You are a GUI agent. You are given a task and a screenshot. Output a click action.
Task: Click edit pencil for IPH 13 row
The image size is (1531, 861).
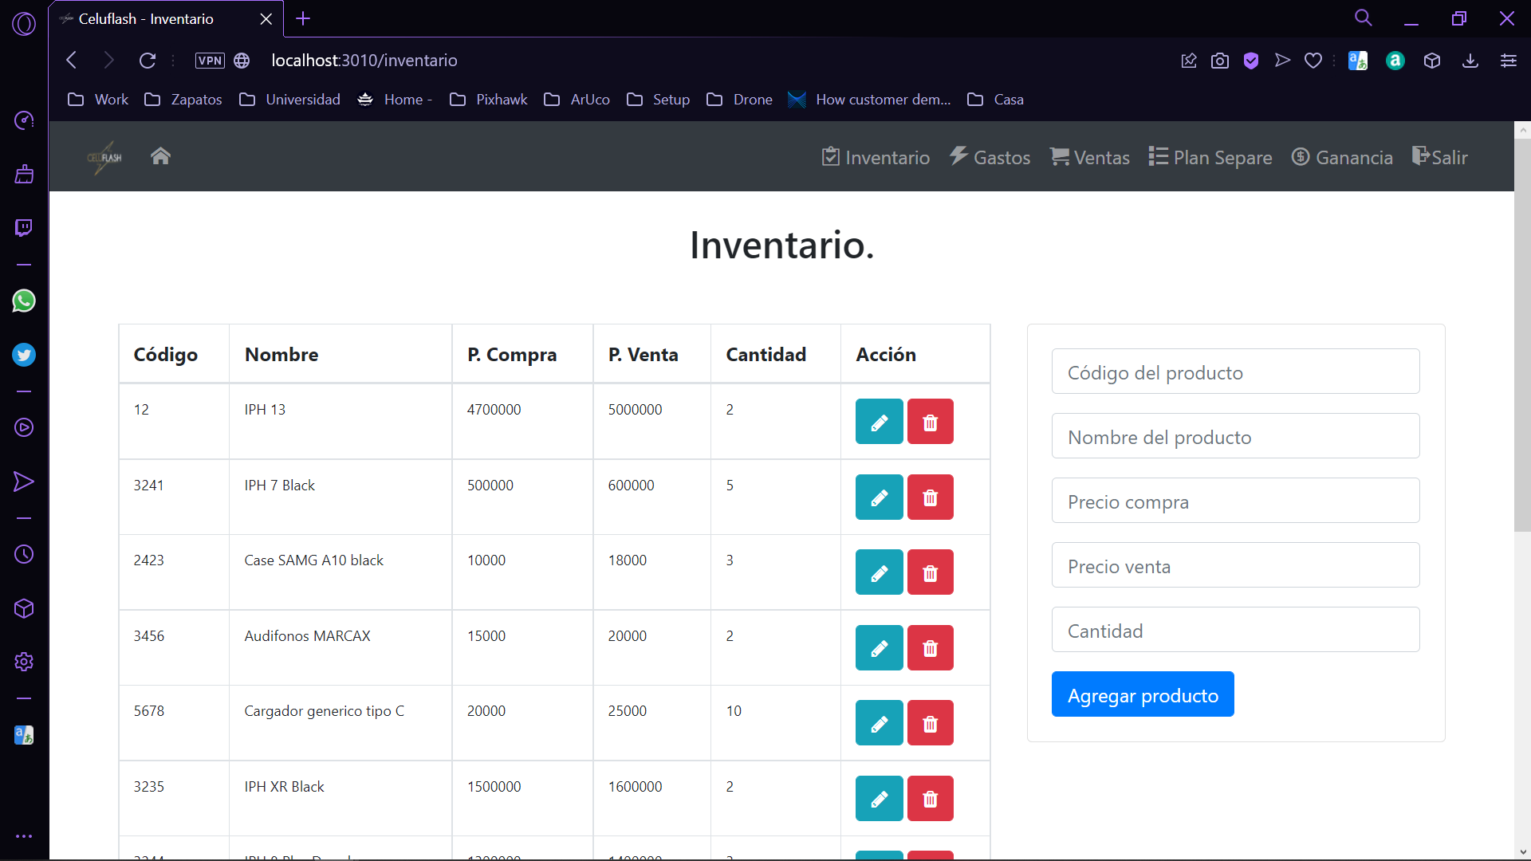879,422
